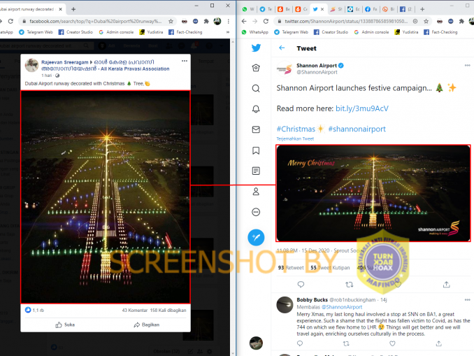The width and height of the screenshot is (474, 356).
Task: Reply to Bobby Bucks' comment
Action: [300, 343]
